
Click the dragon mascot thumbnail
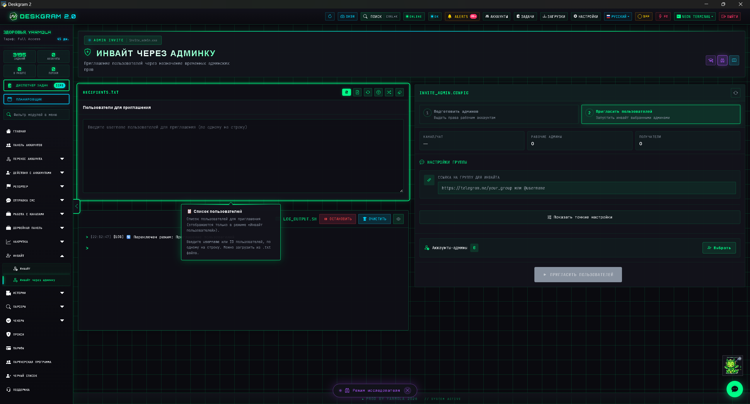coord(732,365)
